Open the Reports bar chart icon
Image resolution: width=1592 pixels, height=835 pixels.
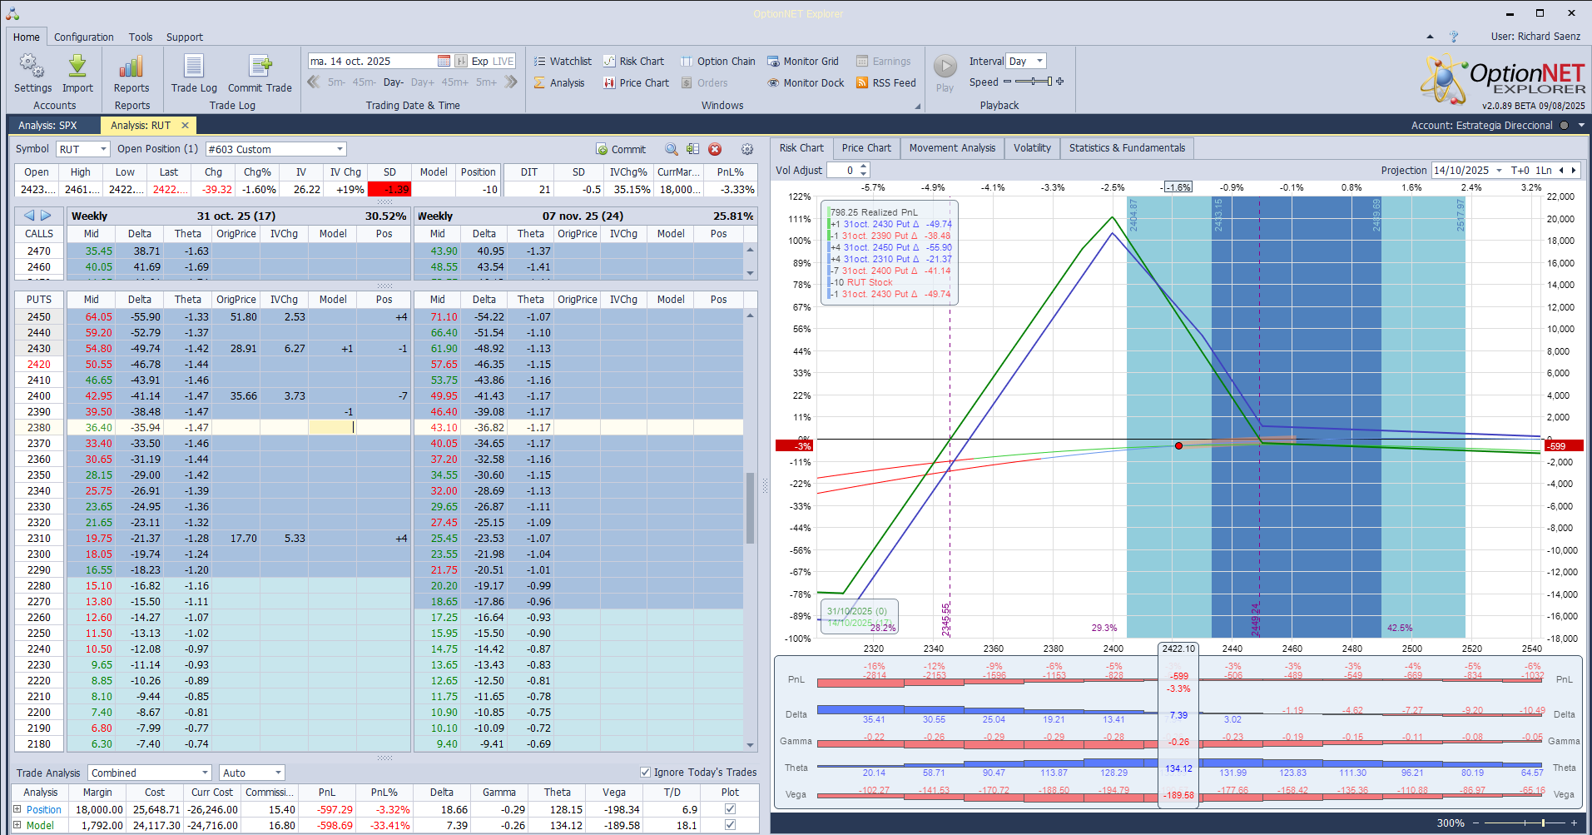pos(131,73)
